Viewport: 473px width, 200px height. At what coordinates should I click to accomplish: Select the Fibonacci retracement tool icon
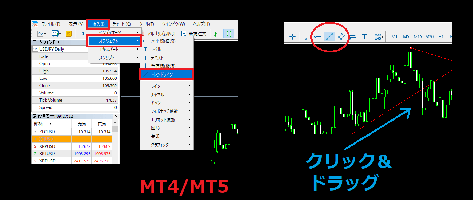[353, 36]
